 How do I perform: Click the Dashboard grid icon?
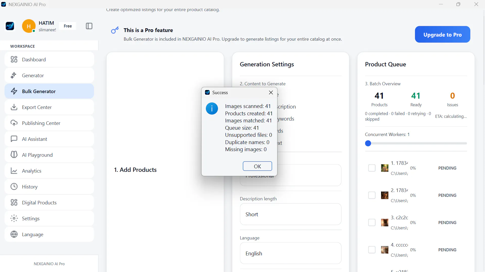point(14,60)
